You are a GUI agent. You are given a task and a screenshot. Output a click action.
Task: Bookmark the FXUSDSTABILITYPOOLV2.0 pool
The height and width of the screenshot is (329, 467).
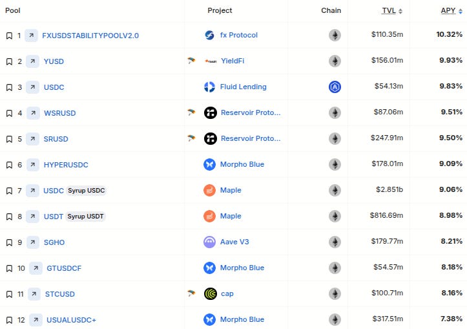pos(9,36)
